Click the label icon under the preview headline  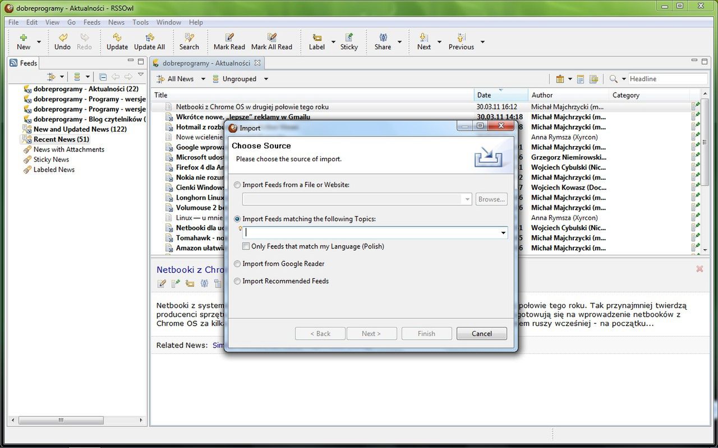coord(190,284)
